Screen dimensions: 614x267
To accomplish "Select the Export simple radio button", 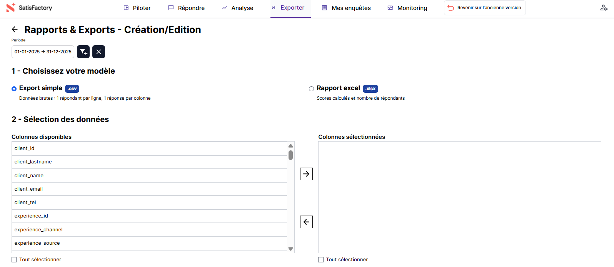I will [14, 89].
